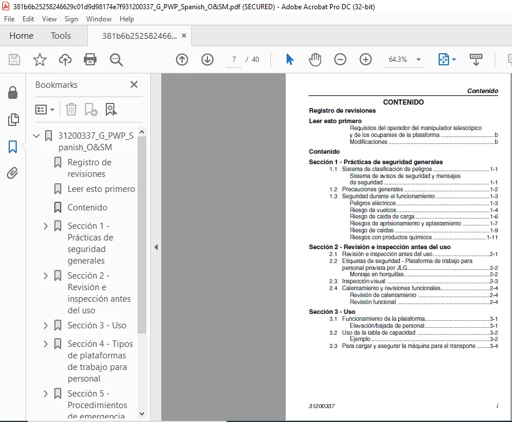Open Contenido bookmark
Image resolution: width=512 pixels, height=422 pixels.
[87, 208]
